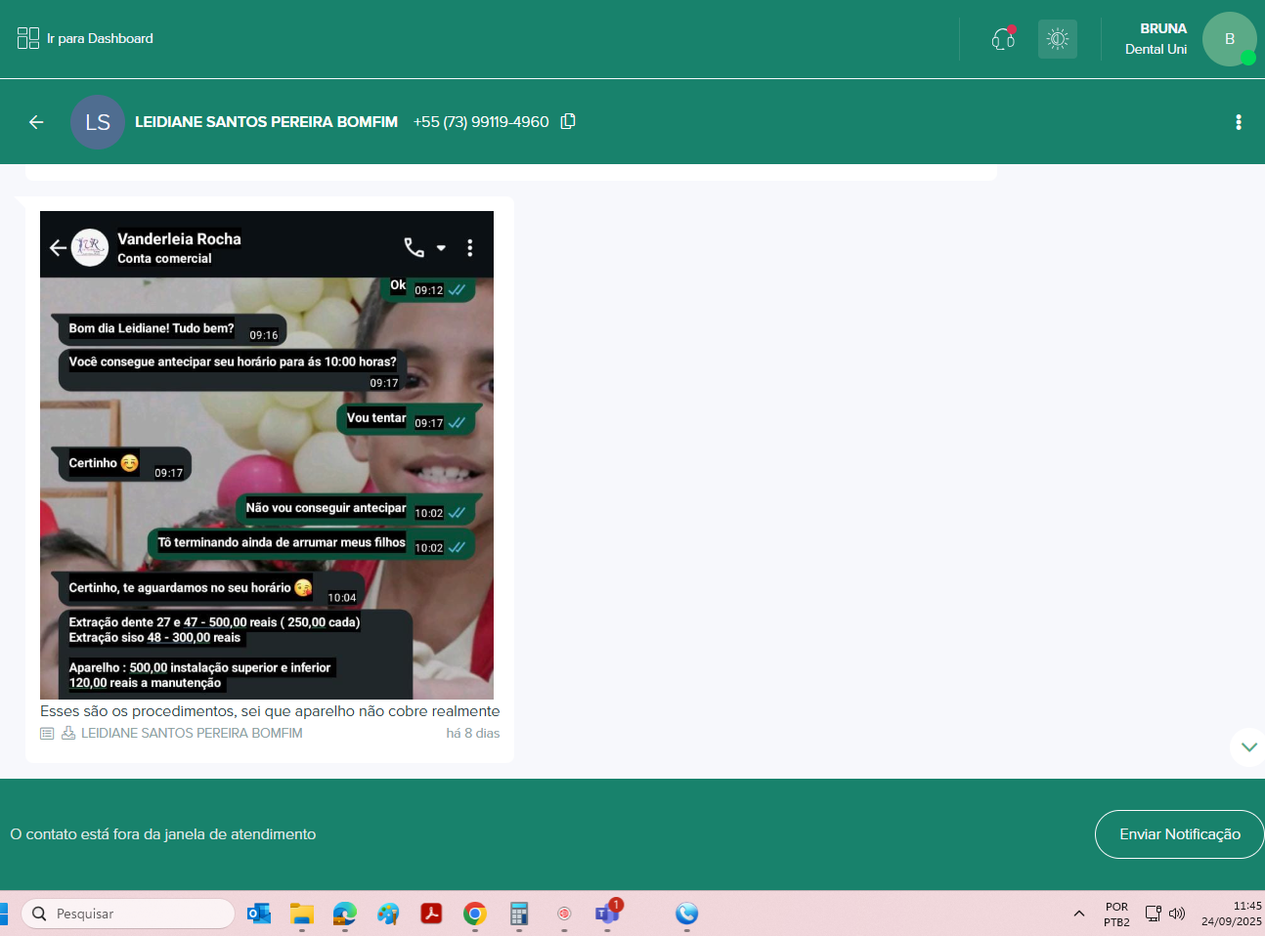
Task: Toggle the light/dark theme
Action: point(1057,39)
